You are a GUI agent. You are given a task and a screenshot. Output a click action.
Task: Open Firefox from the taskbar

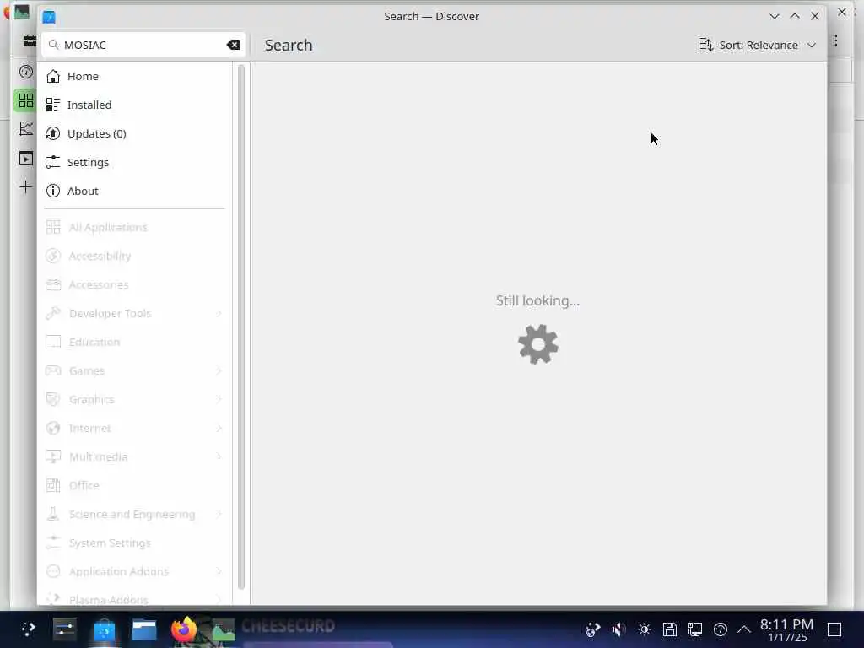(x=183, y=629)
